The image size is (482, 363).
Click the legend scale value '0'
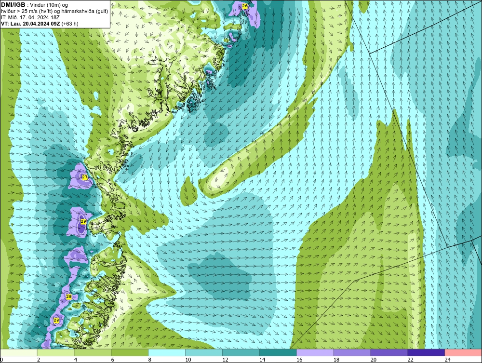coord(1,360)
